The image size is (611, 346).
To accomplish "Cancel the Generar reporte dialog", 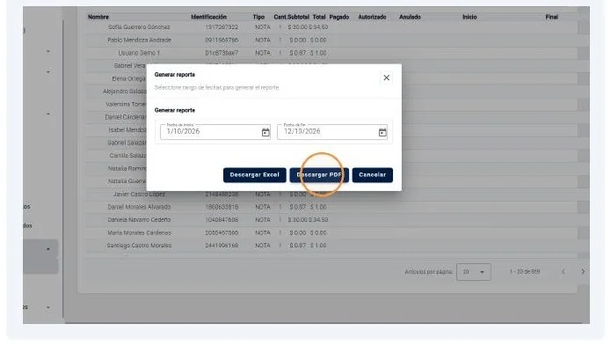I will click(x=372, y=174).
